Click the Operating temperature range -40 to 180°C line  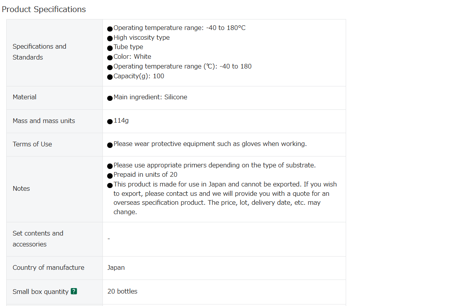(179, 28)
